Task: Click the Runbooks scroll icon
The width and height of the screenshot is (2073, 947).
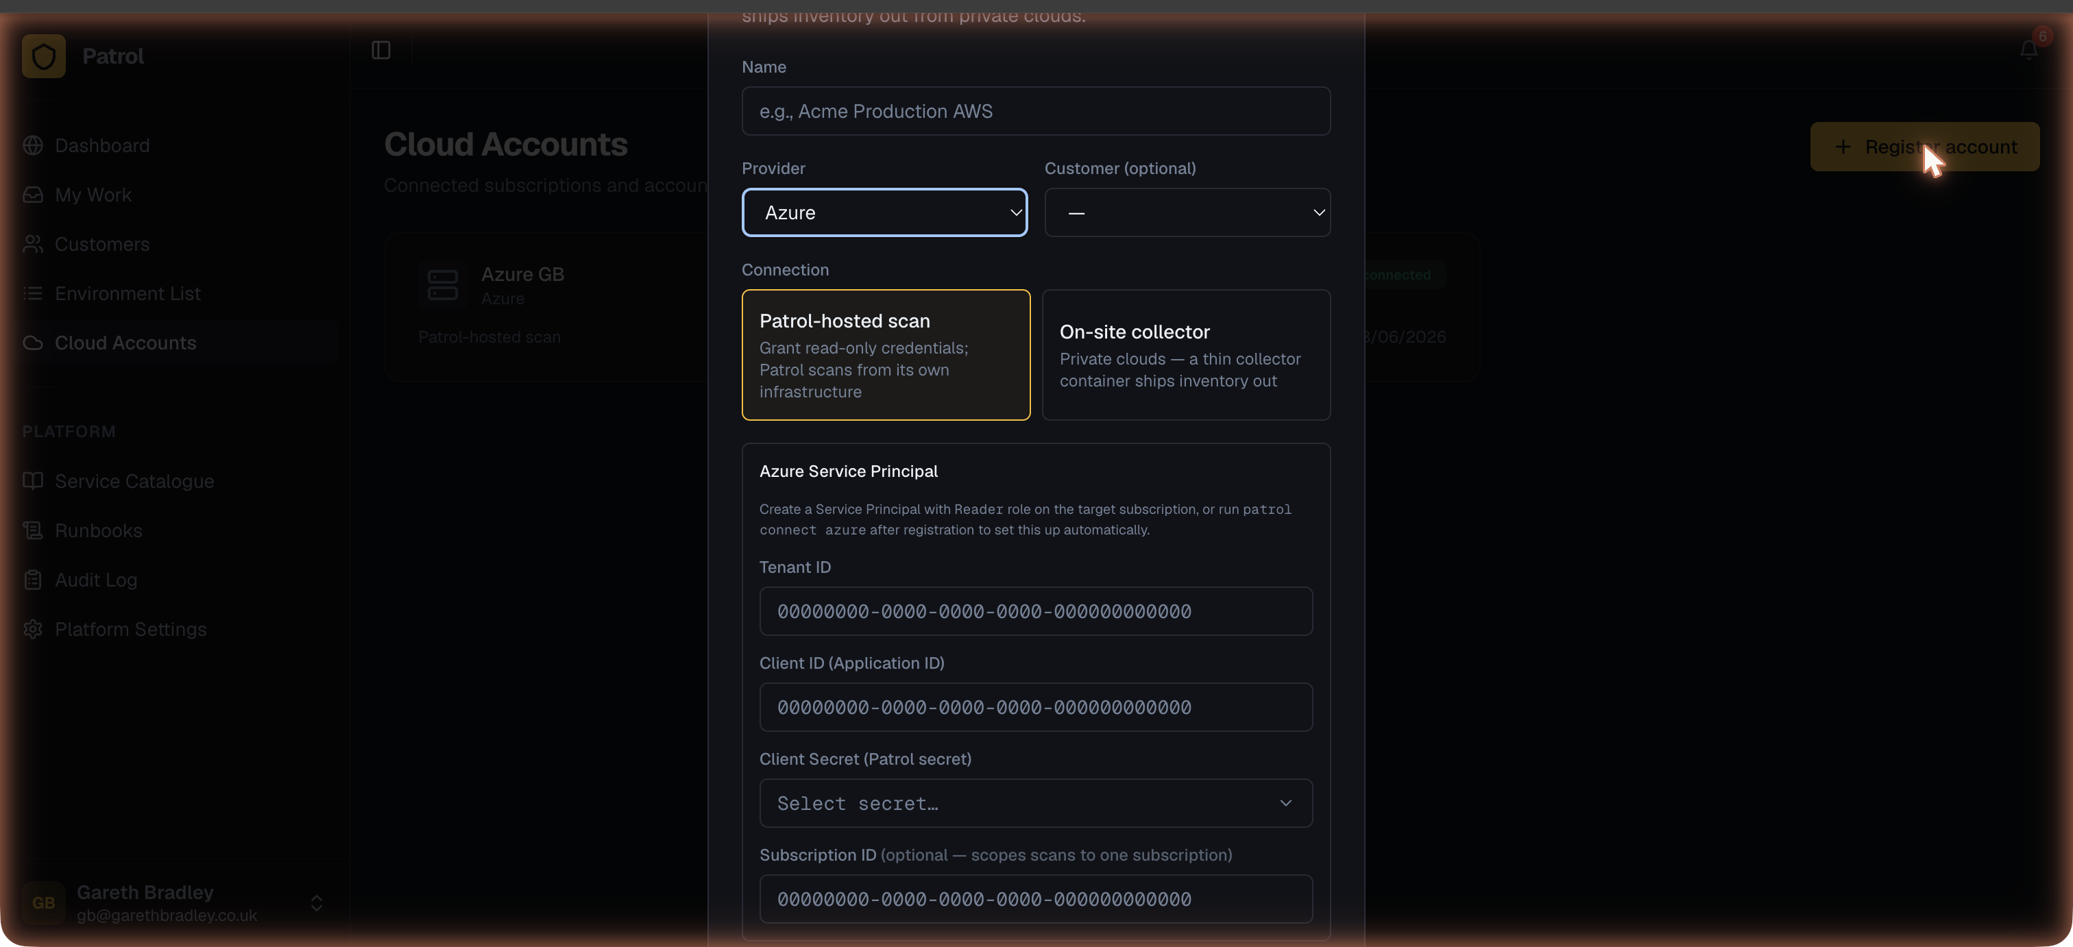Action: pyautogui.click(x=33, y=530)
